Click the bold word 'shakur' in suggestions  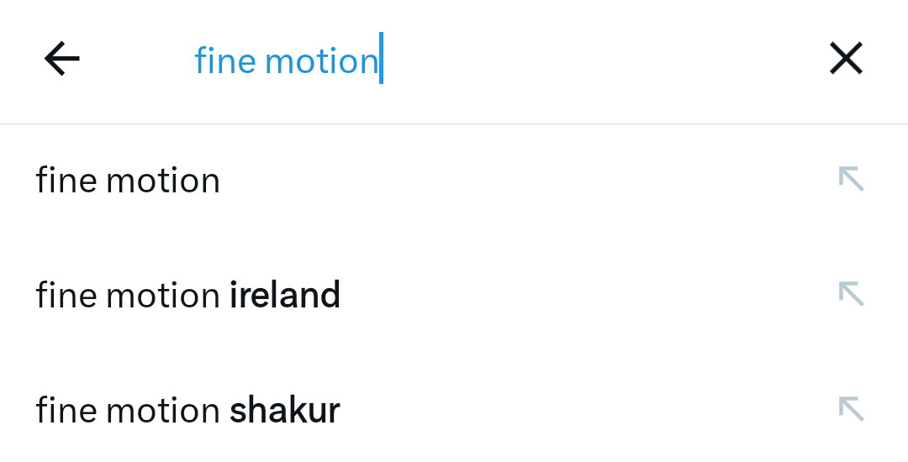click(x=285, y=410)
